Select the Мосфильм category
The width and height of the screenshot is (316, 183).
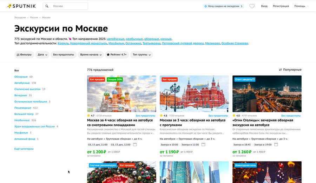click(21, 133)
